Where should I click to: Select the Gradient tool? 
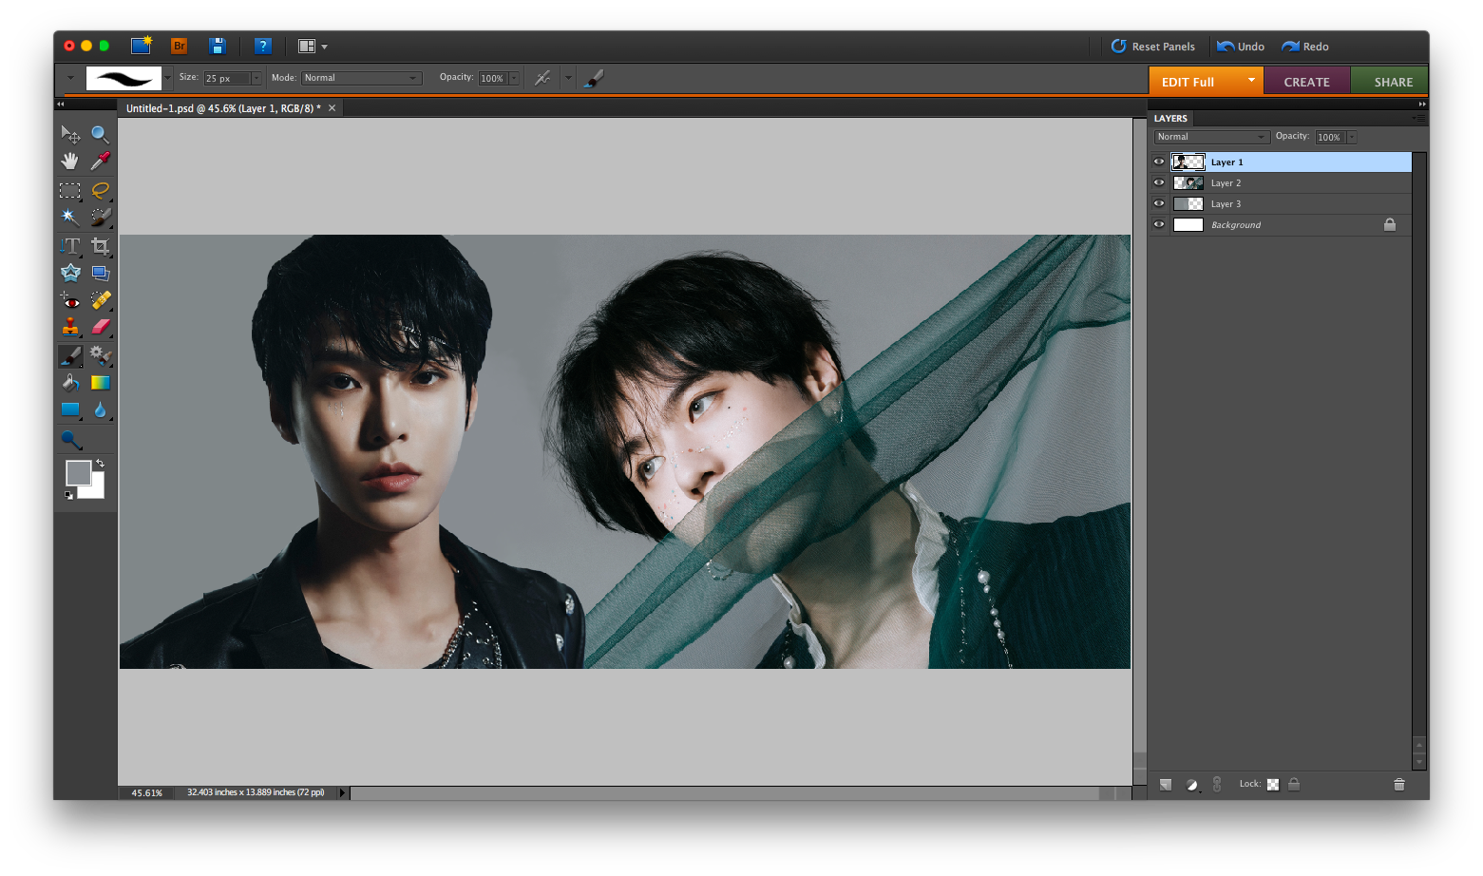(100, 383)
